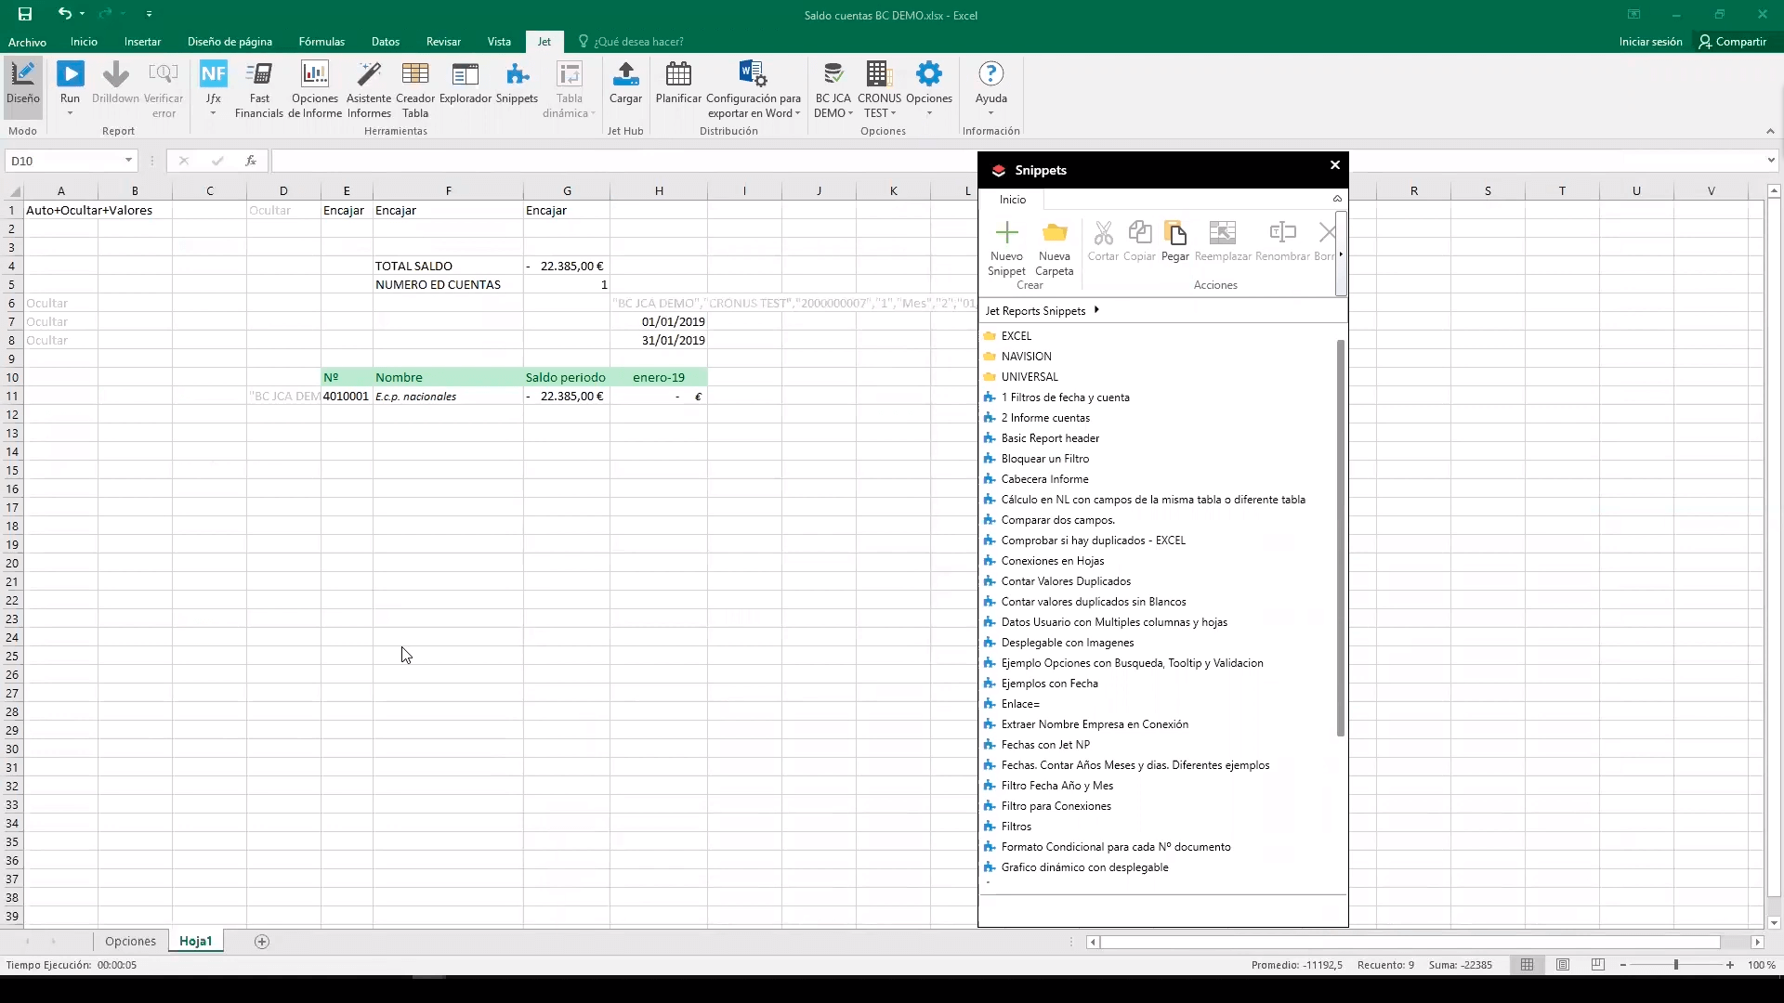Launch the Explorador tool
This screenshot has height=1003, width=1784.
pyautogui.click(x=465, y=82)
